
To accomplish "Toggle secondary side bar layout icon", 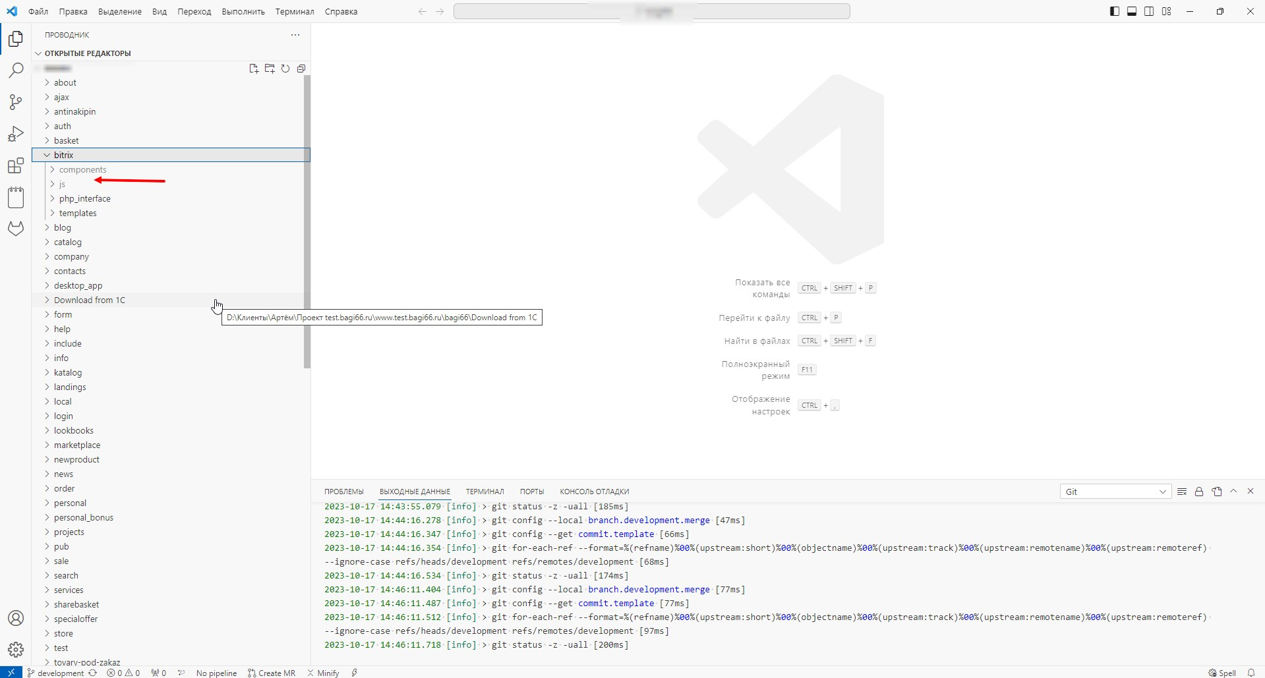I will click(1149, 12).
